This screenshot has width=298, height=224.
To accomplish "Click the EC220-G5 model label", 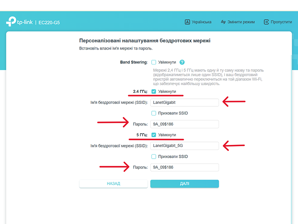I will click(x=49, y=23).
